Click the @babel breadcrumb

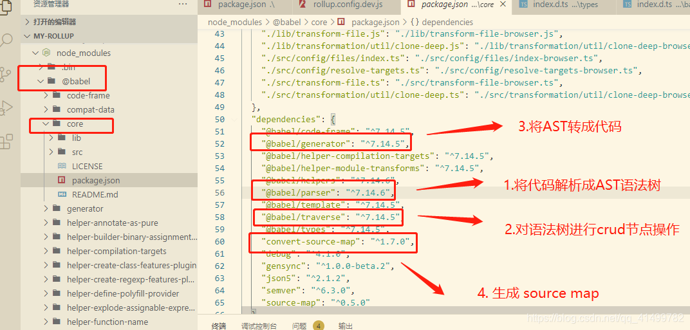coord(288,22)
